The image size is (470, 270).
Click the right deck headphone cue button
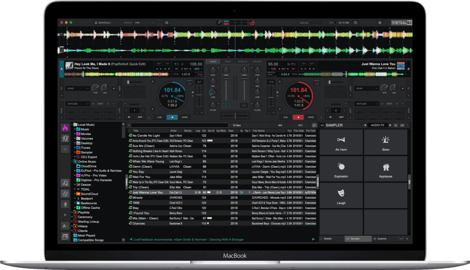244,106
